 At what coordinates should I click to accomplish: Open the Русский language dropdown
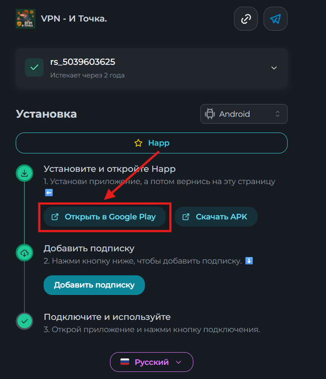coord(151,362)
